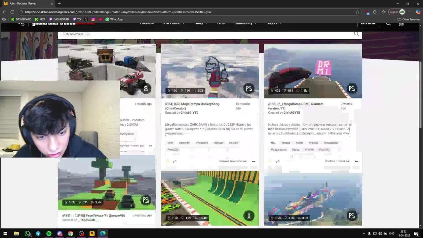Open the Windows Start menu
This screenshot has width=423, height=238.
pyautogui.click(x=5, y=234)
